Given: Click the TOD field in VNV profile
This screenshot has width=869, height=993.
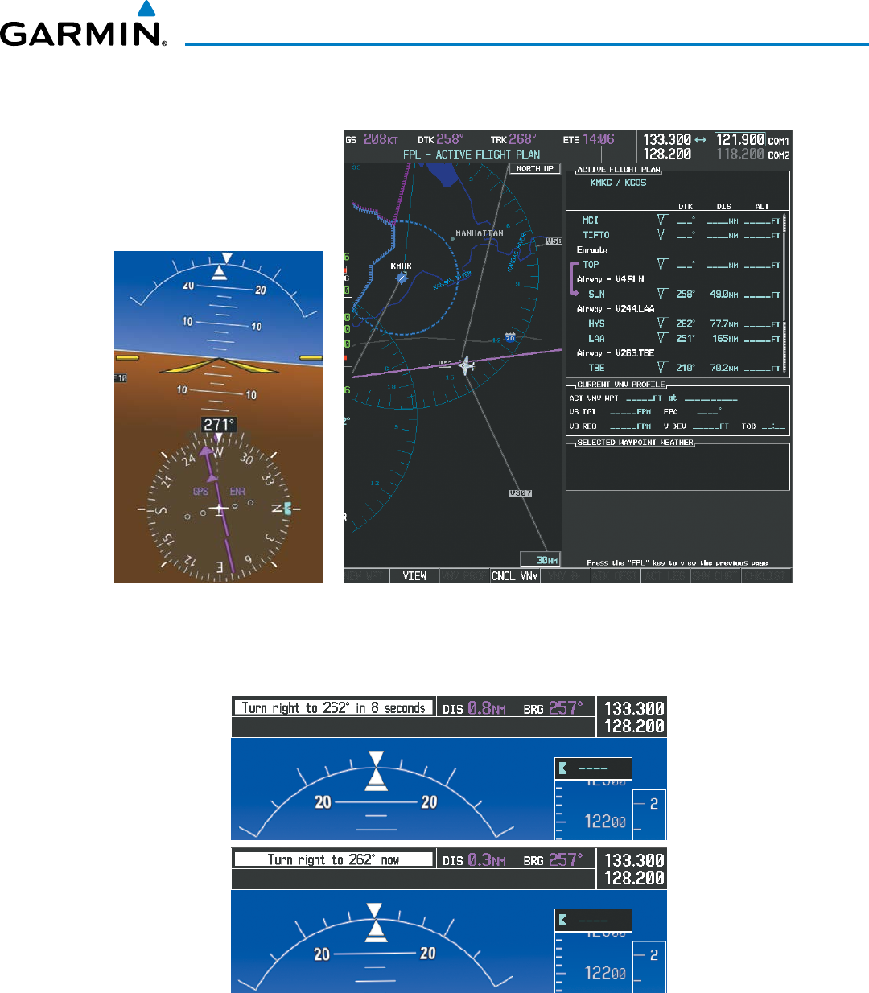Looking at the screenshot, I should click(x=763, y=426).
